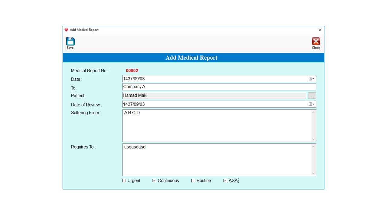
Task: Click into the Requires To text area
Action: [x=217, y=160]
